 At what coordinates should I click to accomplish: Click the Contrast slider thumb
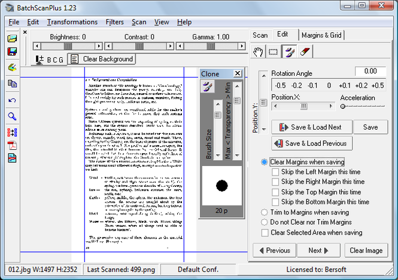pos(139,46)
